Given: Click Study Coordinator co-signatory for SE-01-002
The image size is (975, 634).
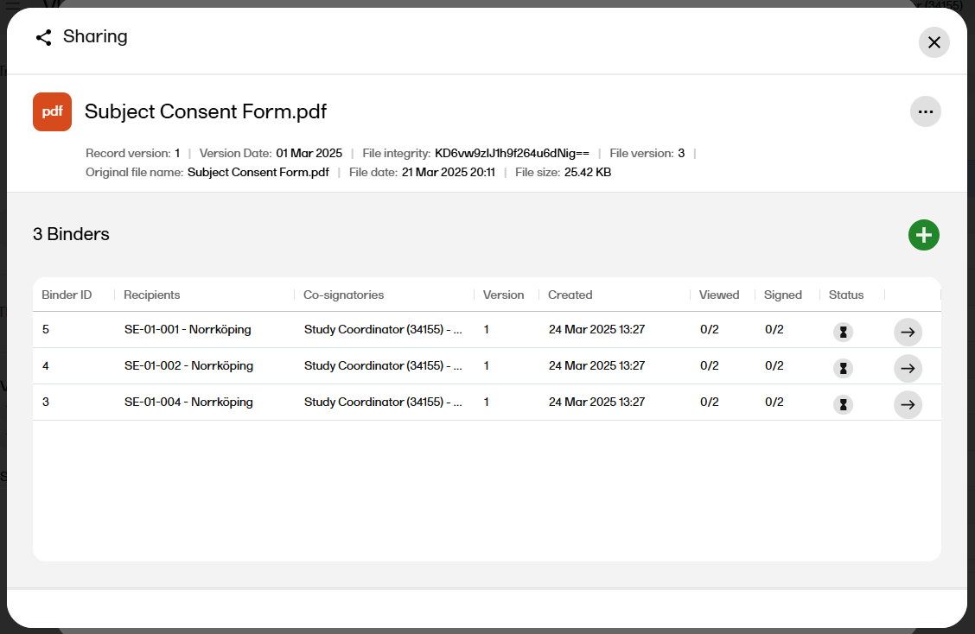Looking at the screenshot, I should [383, 365].
